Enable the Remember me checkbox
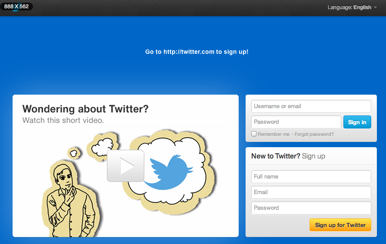The width and height of the screenshot is (386, 244). click(254, 134)
